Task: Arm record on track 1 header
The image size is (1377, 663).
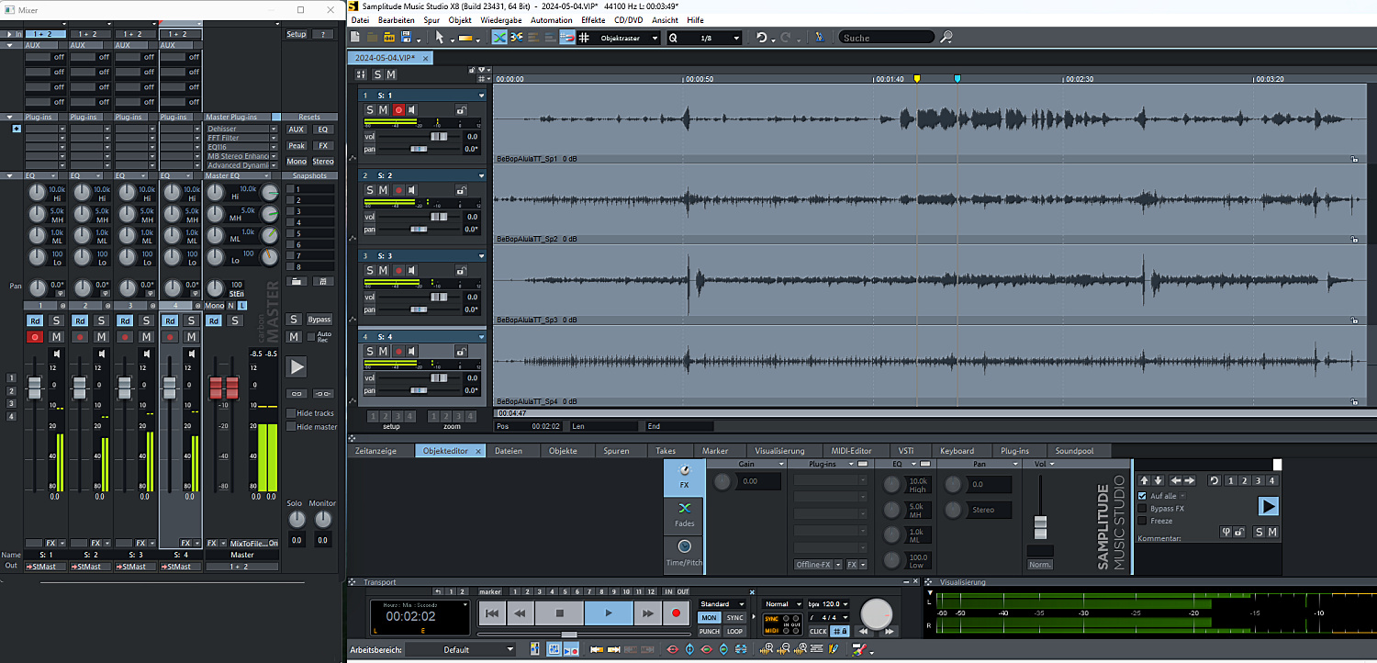Action: tap(398, 110)
